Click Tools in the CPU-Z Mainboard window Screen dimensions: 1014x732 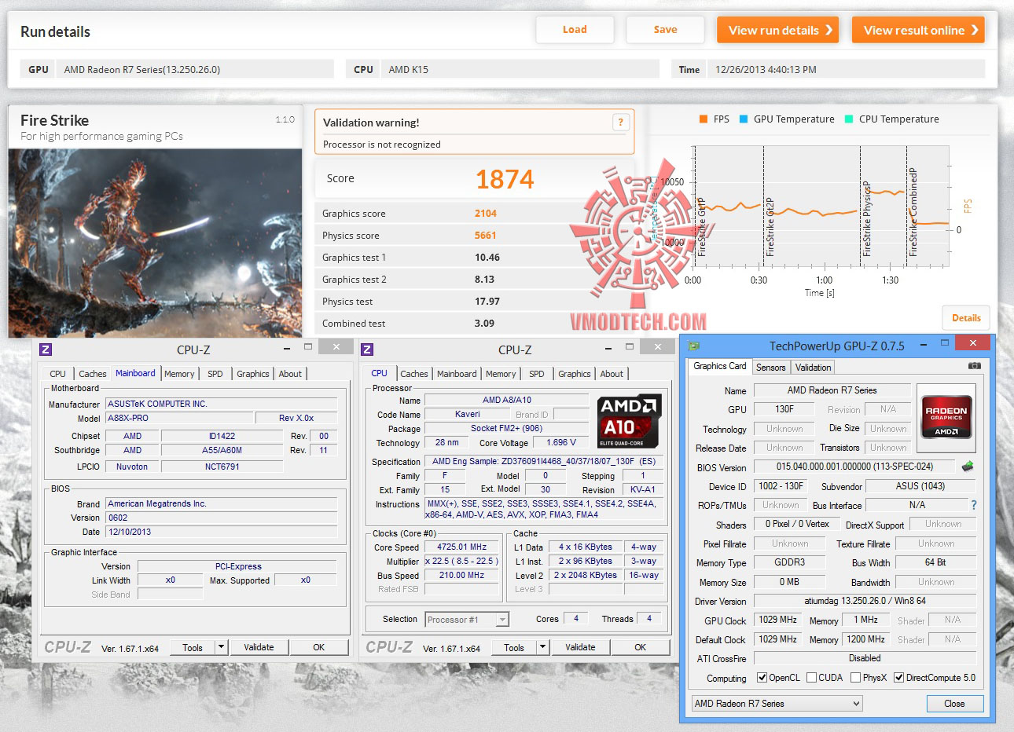click(193, 647)
